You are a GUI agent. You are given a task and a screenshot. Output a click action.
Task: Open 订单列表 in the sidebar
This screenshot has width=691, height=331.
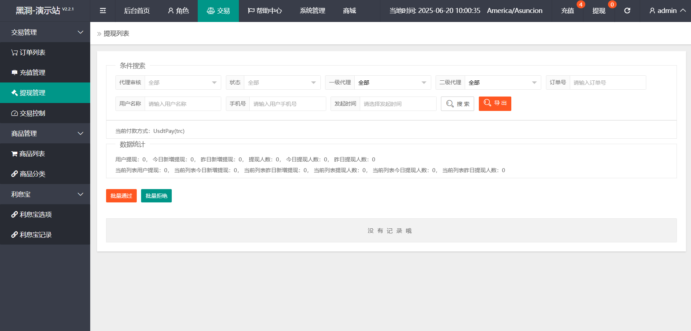point(45,53)
